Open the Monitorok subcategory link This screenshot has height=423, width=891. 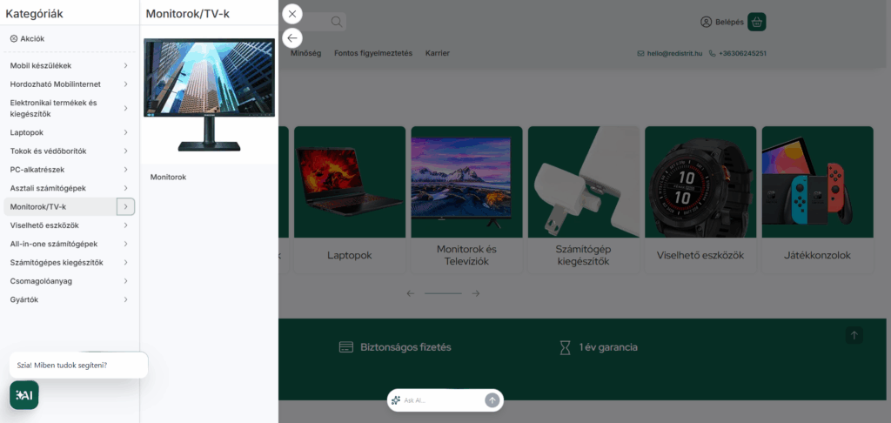(x=168, y=178)
